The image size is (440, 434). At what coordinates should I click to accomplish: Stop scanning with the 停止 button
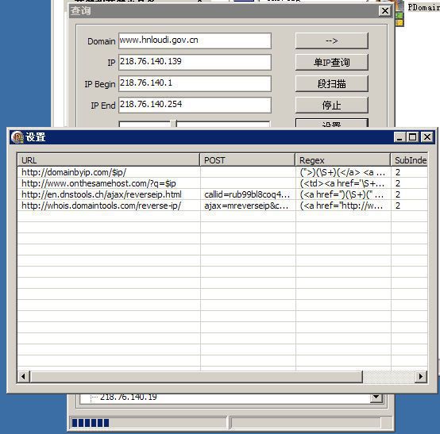pyautogui.click(x=332, y=106)
